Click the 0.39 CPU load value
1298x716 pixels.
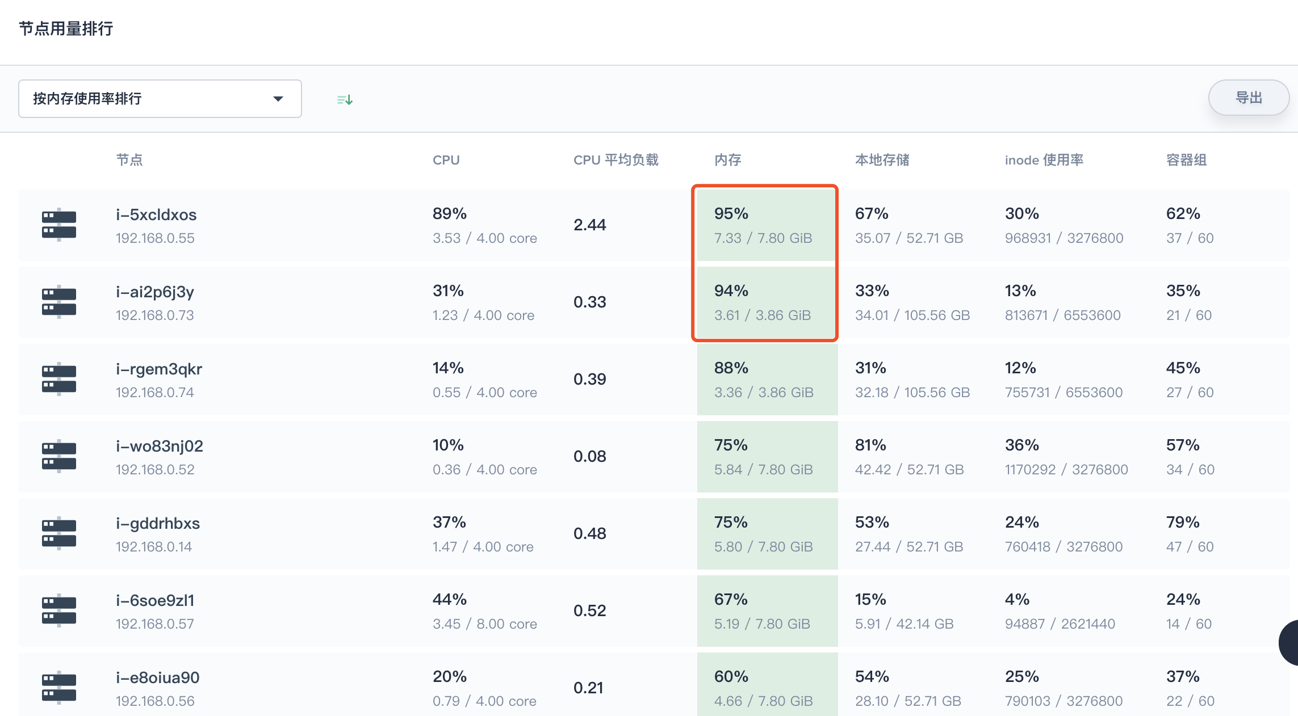(590, 380)
